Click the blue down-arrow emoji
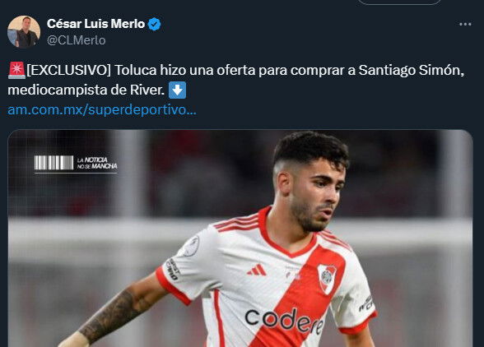This screenshot has width=484, height=347. click(178, 90)
